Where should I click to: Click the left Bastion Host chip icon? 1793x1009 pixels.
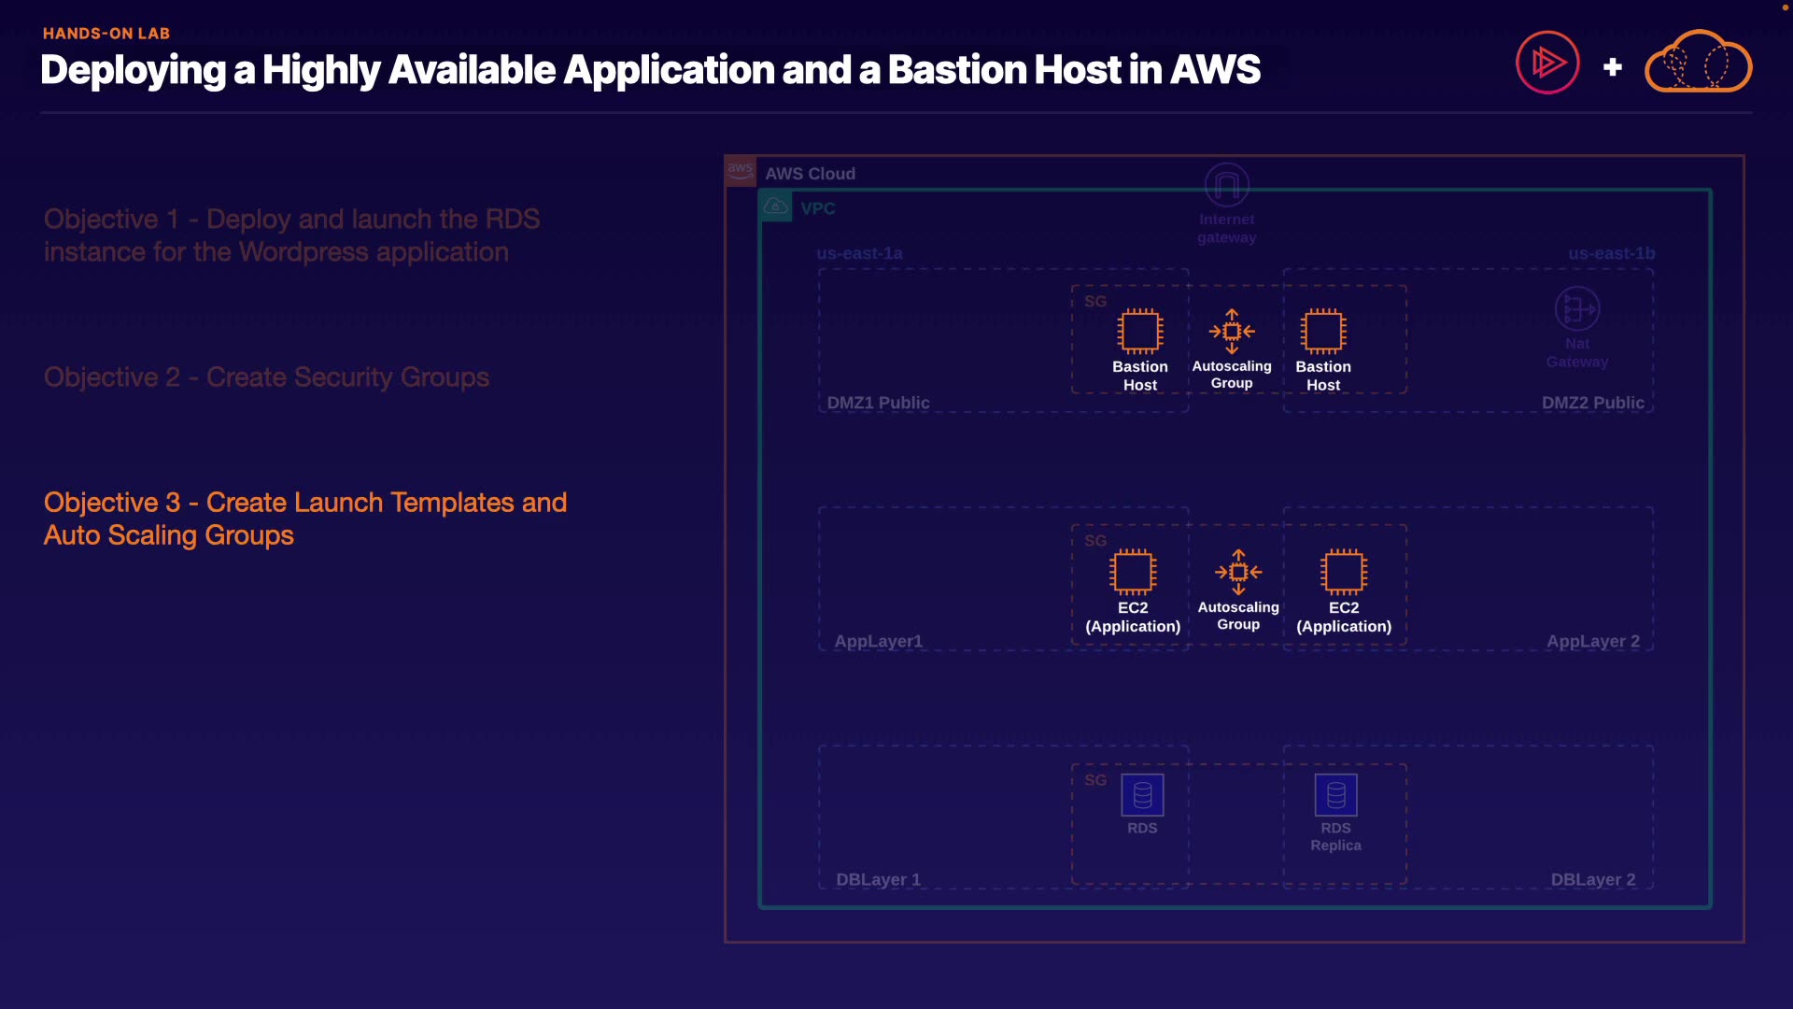[x=1139, y=331]
